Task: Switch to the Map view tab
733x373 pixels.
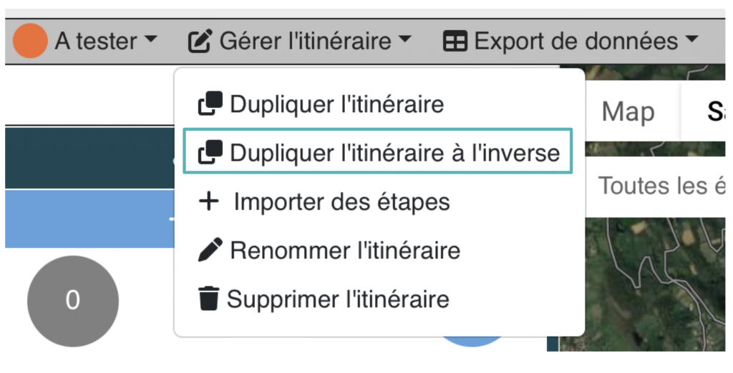Action: coord(628,112)
